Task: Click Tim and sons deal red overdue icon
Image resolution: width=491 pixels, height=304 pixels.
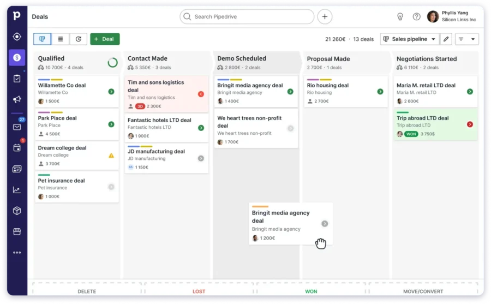Action: [x=201, y=94]
